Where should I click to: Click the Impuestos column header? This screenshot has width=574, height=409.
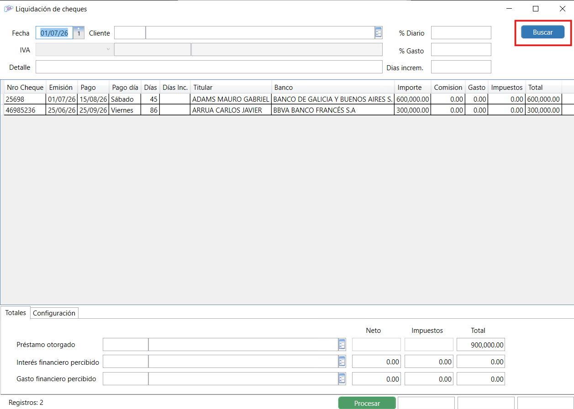pos(507,88)
